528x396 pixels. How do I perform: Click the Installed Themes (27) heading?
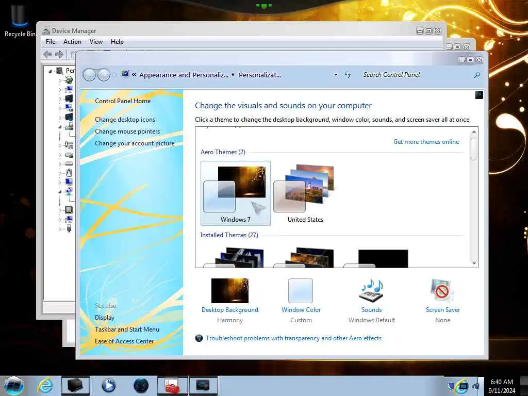[x=229, y=235]
